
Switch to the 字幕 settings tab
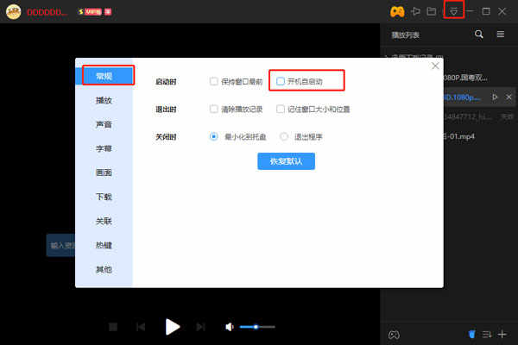[104, 148]
